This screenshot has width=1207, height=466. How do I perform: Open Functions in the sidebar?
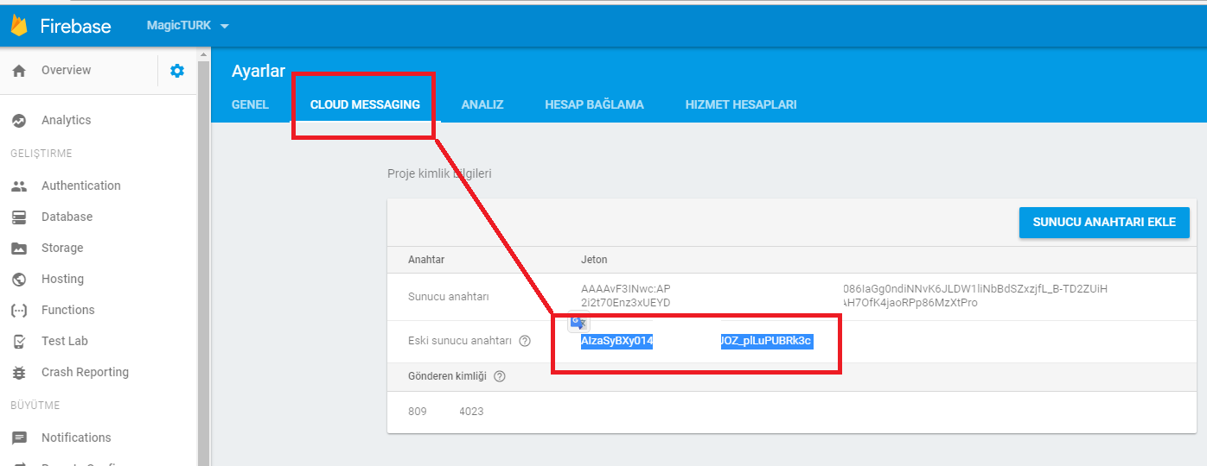click(x=67, y=310)
